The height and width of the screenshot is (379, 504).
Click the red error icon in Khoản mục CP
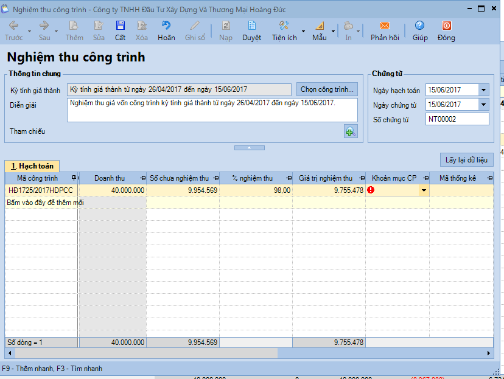pos(371,190)
